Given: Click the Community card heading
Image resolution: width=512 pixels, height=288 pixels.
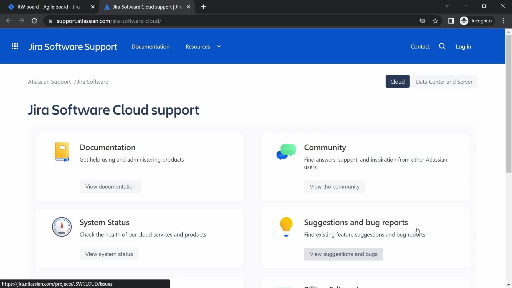Looking at the screenshot, I should (325, 147).
